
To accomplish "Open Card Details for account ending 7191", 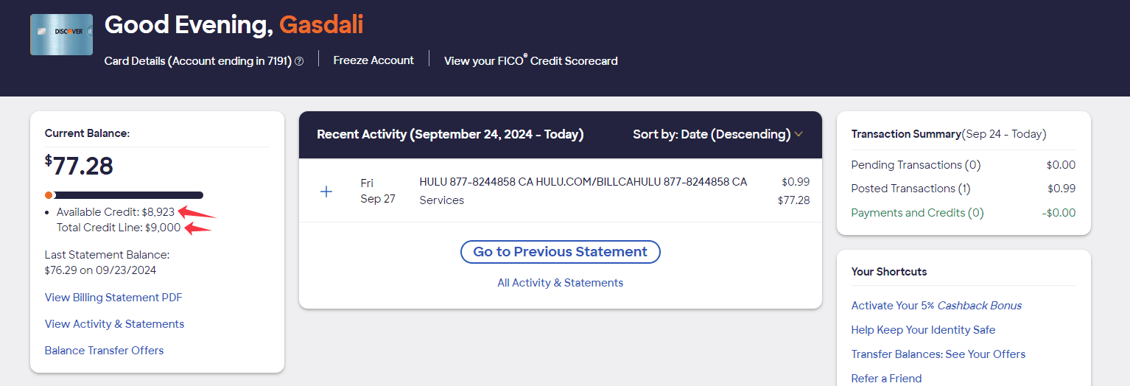I will (197, 61).
